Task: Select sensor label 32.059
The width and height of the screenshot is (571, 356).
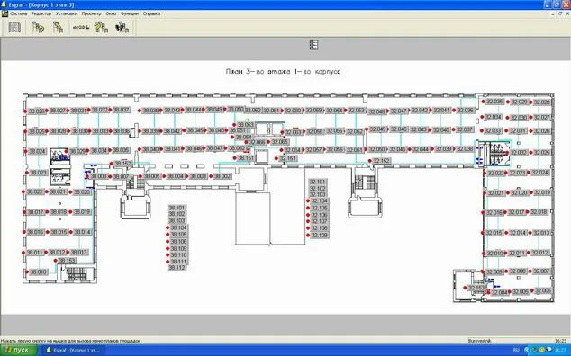Action: coord(314,110)
